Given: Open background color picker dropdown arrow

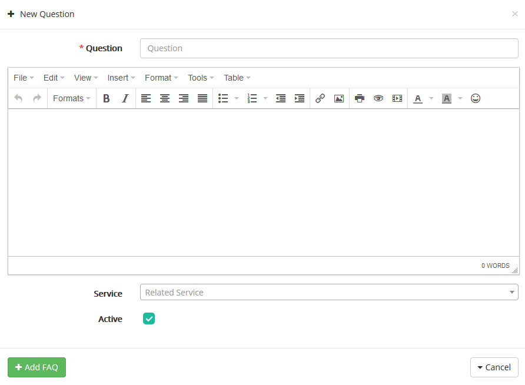Looking at the screenshot, I should 460,98.
